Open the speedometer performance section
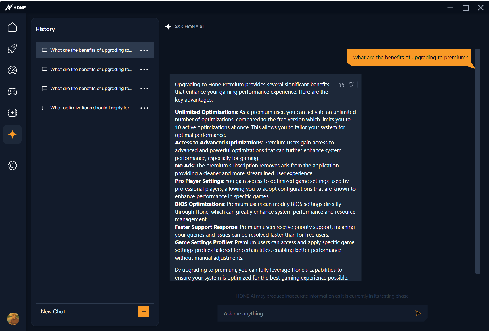 point(12,70)
